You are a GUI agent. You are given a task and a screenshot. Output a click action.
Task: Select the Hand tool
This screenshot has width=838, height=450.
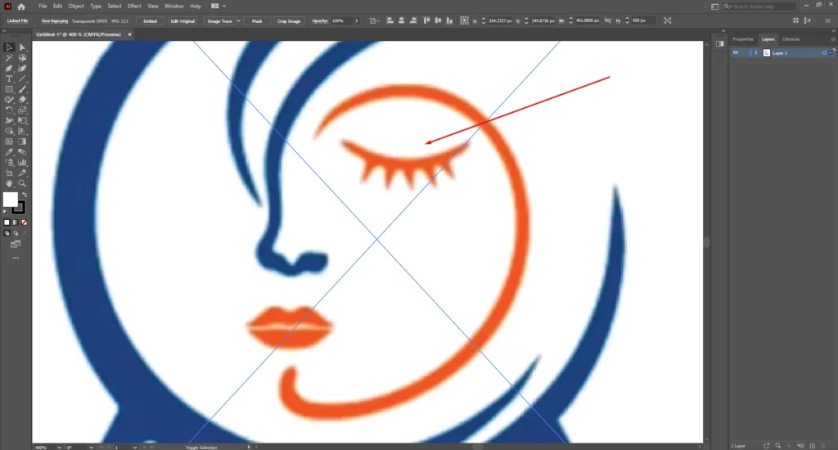[9, 183]
